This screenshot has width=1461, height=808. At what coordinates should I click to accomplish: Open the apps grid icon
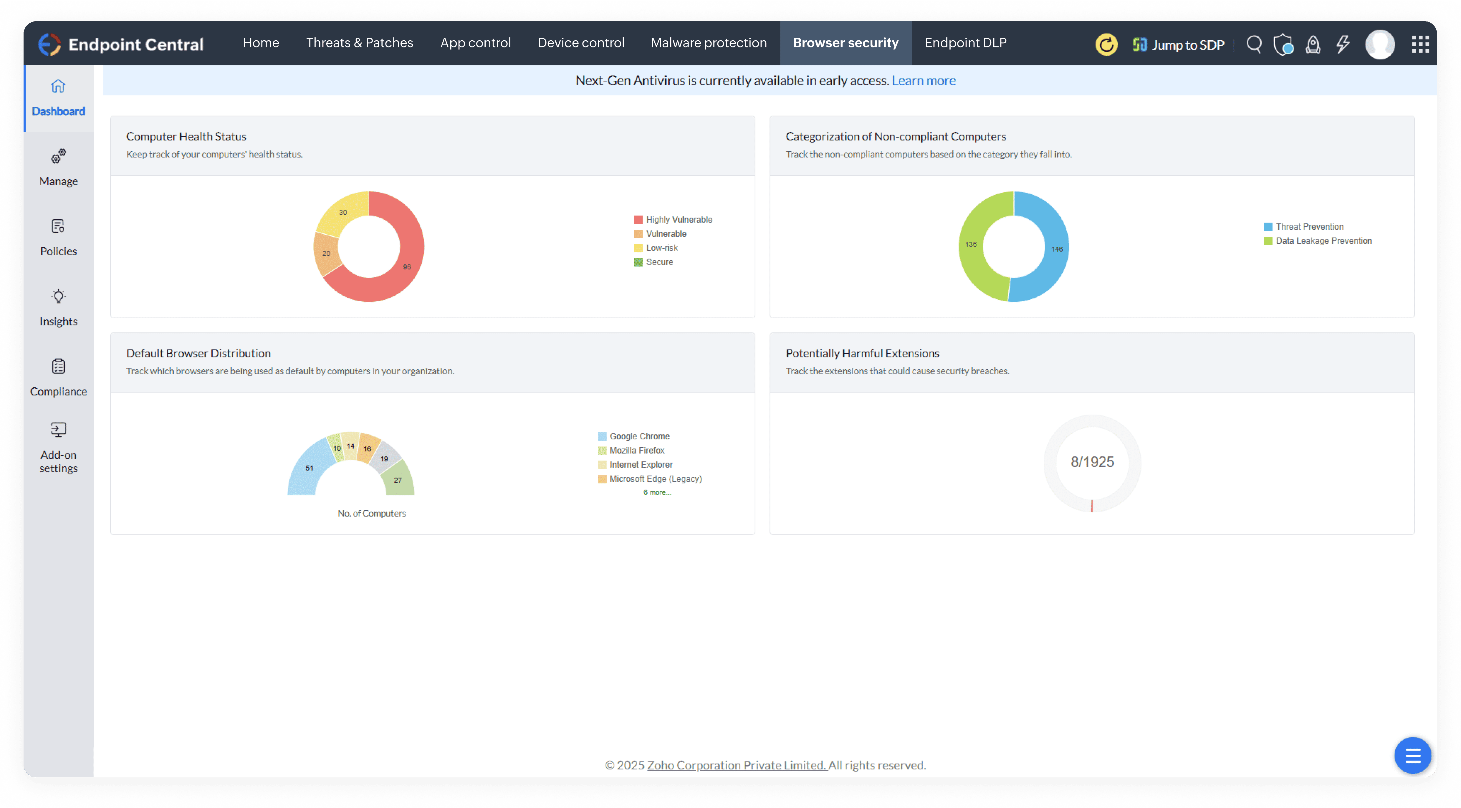tap(1420, 44)
